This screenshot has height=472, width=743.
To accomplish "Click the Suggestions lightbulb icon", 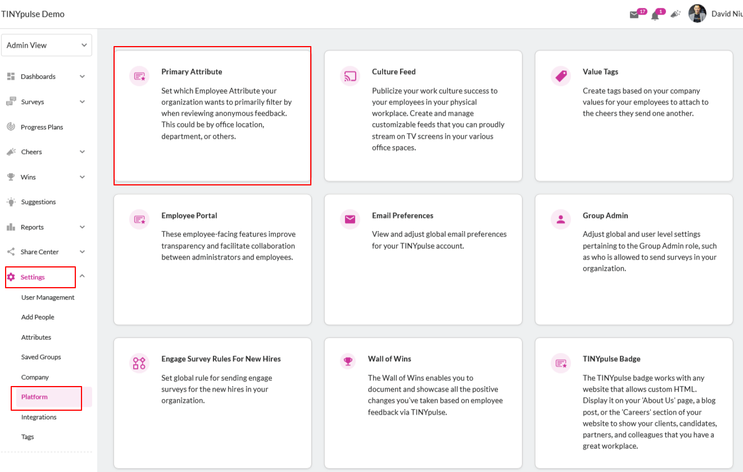I will (11, 202).
